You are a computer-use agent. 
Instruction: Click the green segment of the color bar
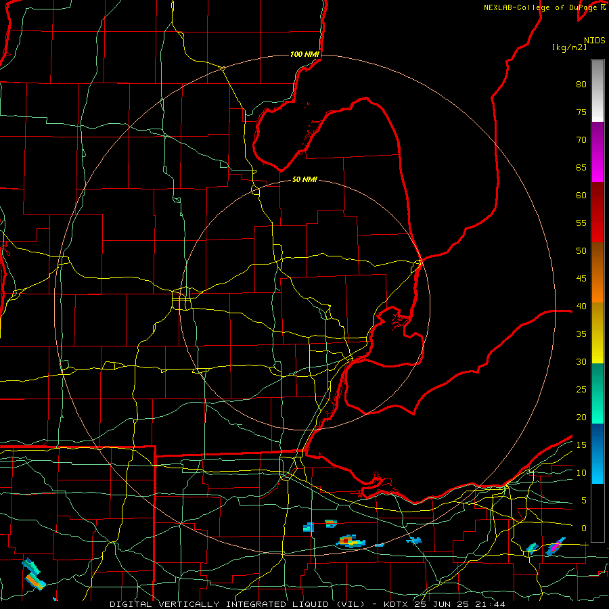(x=597, y=393)
